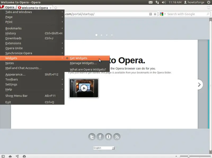Choose Exit from the Opera menu
Viewport: 212px width, 158px height.
tap(32, 102)
